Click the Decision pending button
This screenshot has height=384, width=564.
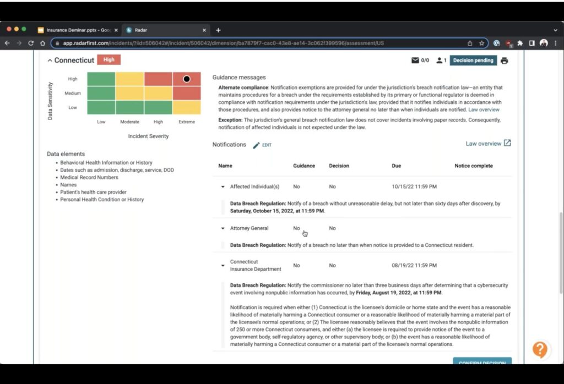(x=473, y=61)
